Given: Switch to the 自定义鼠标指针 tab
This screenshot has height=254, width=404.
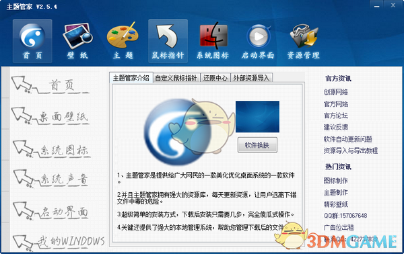Looking at the screenshot, I should point(176,78).
